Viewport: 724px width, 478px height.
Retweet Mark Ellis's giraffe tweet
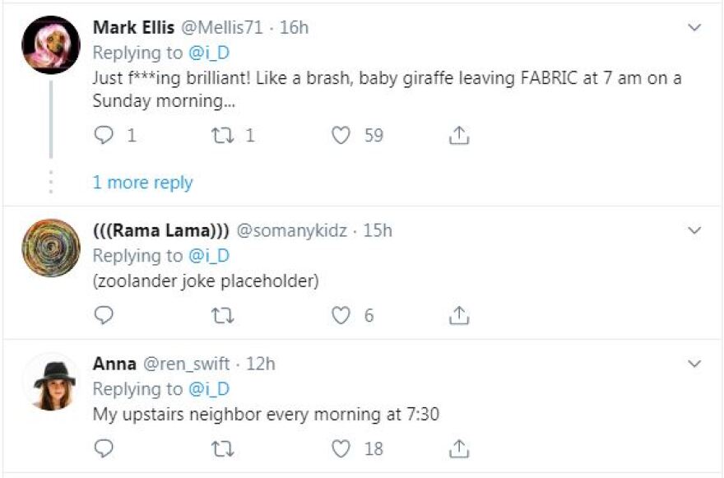pos(223,135)
